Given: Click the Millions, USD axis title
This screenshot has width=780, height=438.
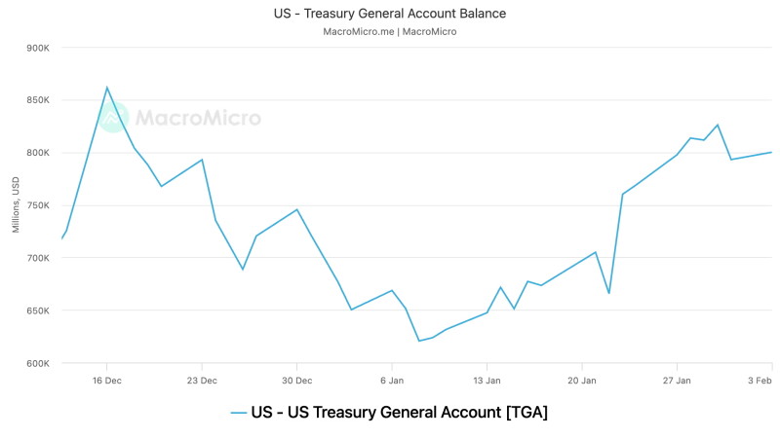Looking at the screenshot, I should (16, 204).
